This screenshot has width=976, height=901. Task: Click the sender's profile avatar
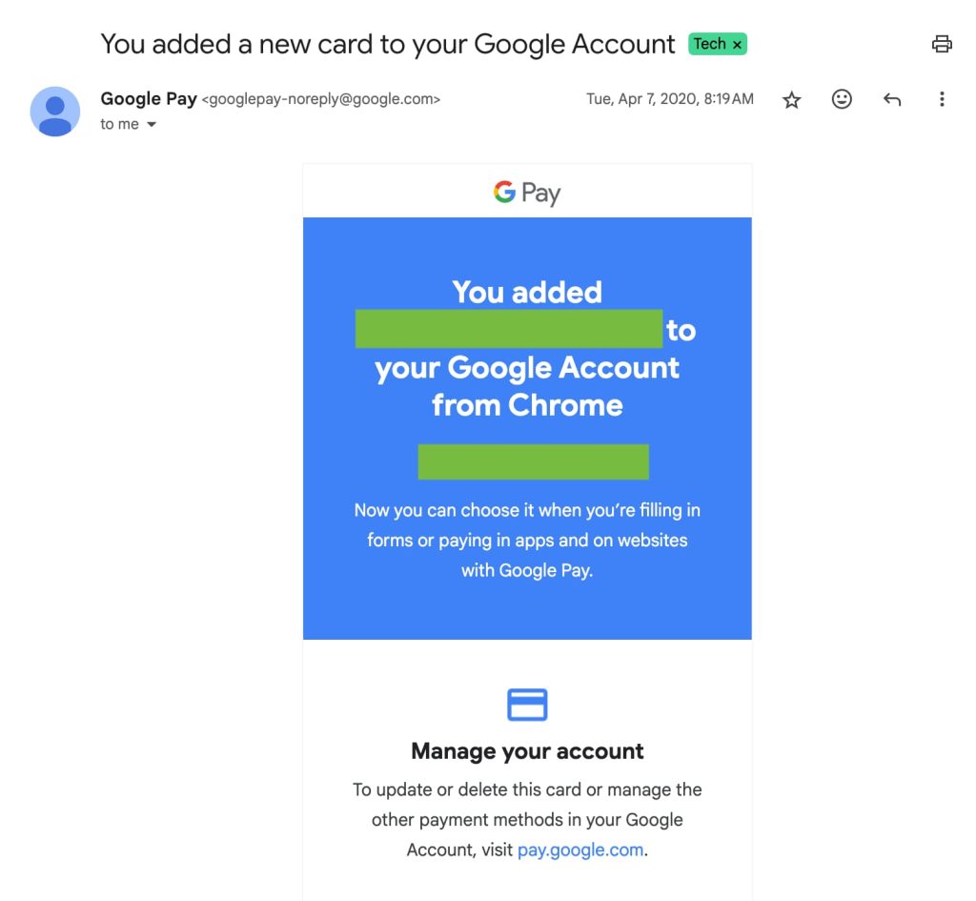[54, 111]
